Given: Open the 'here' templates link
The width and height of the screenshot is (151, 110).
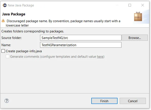Looking at the screenshot, I should [100, 57].
